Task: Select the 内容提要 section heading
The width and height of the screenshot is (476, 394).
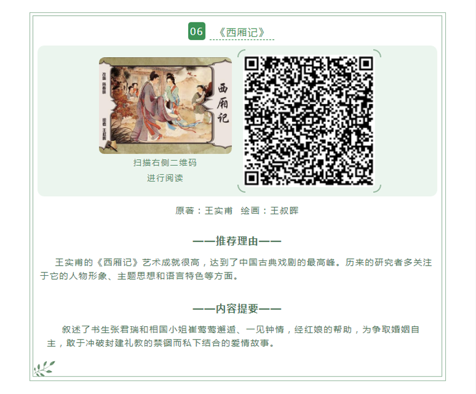Action: (237, 309)
